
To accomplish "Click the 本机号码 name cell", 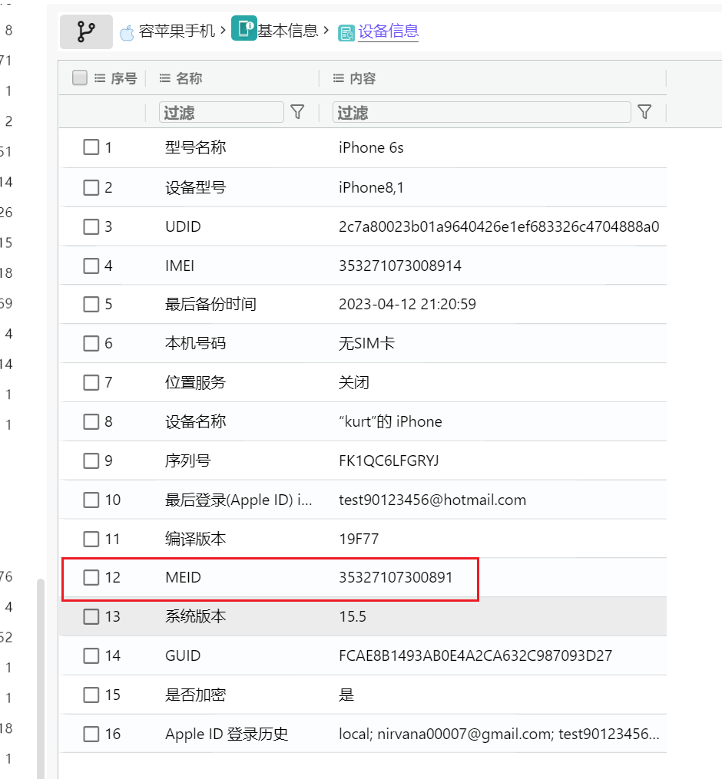I will [195, 343].
